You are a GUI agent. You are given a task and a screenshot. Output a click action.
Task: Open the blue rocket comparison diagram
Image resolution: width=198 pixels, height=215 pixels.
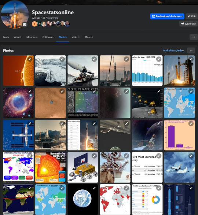pos(179,200)
